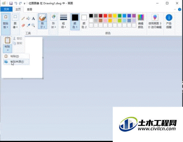
Task: Open 编辑颜色 (Edit colors)
Action: 141,21
